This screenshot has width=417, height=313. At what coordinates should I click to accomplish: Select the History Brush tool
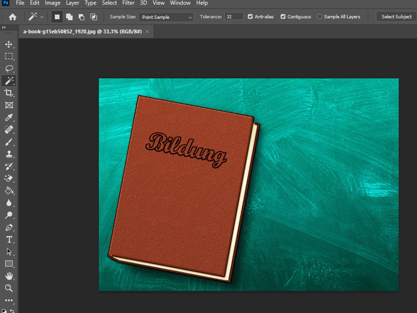pos(9,166)
